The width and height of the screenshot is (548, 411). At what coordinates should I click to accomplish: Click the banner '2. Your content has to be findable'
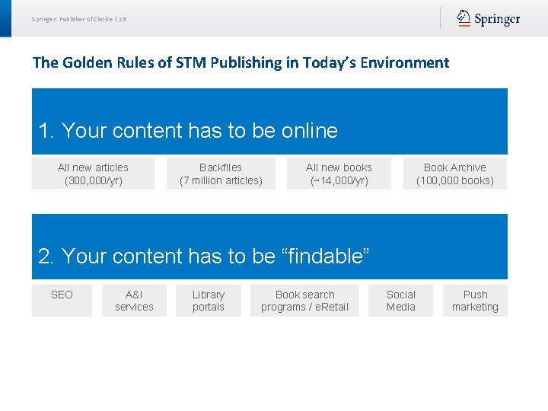(269, 247)
